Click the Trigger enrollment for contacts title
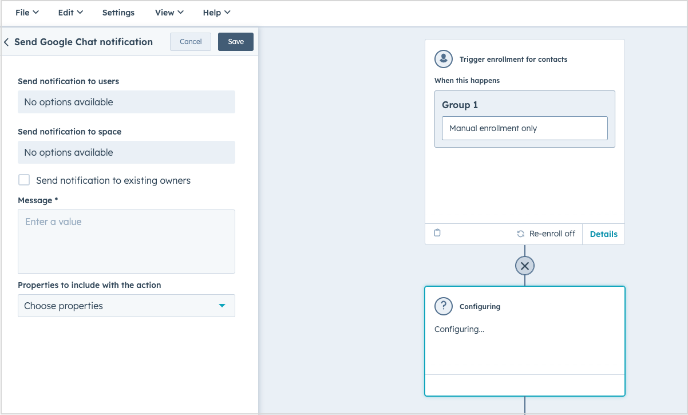Screen dimensions: 688x415 pyautogui.click(x=513, y=59)
